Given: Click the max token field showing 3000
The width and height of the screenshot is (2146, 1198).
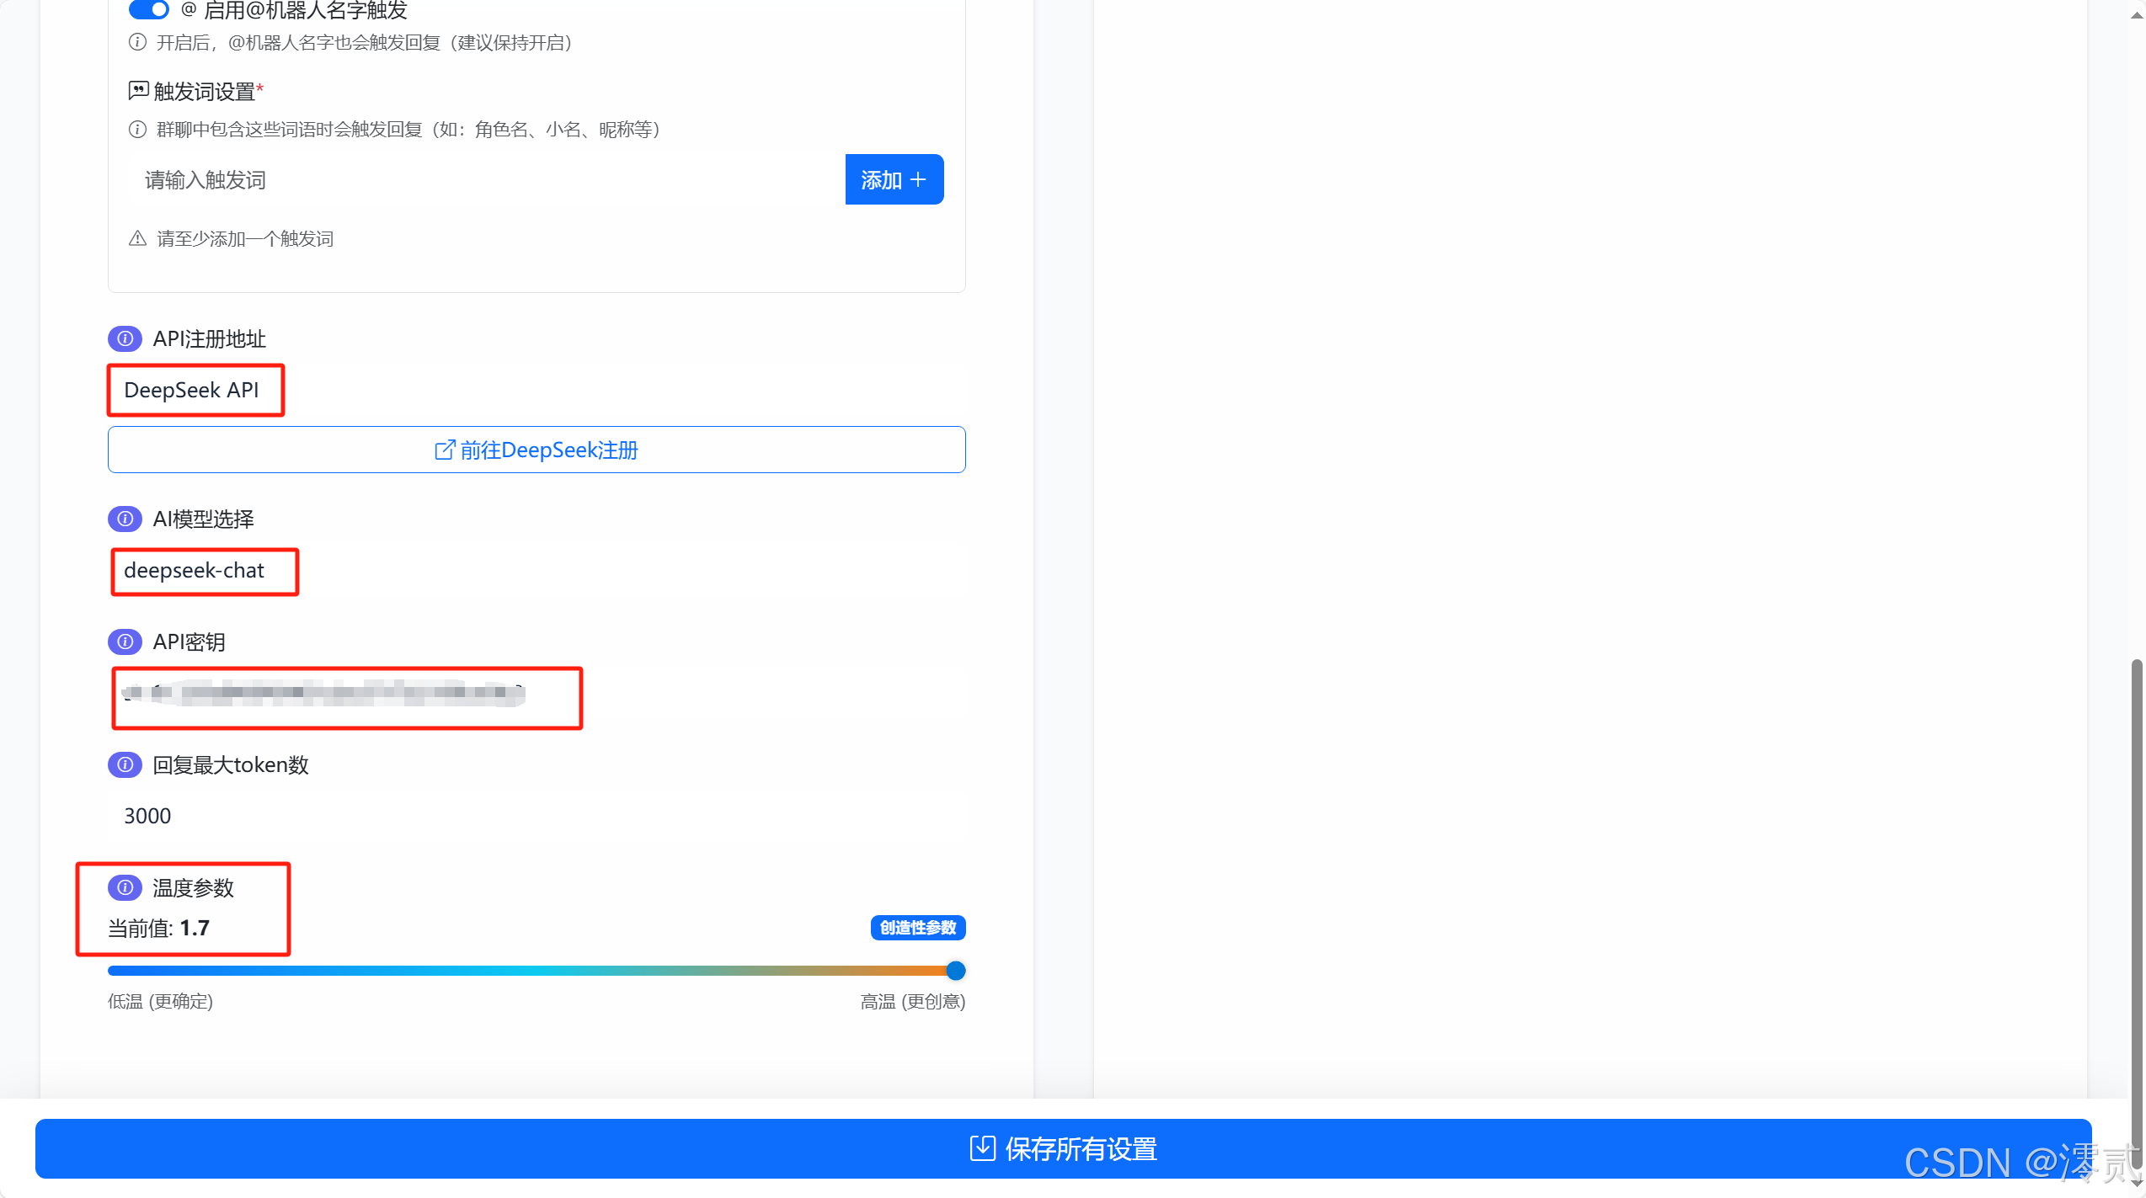Looking at the screenshot, I should 536,816.
